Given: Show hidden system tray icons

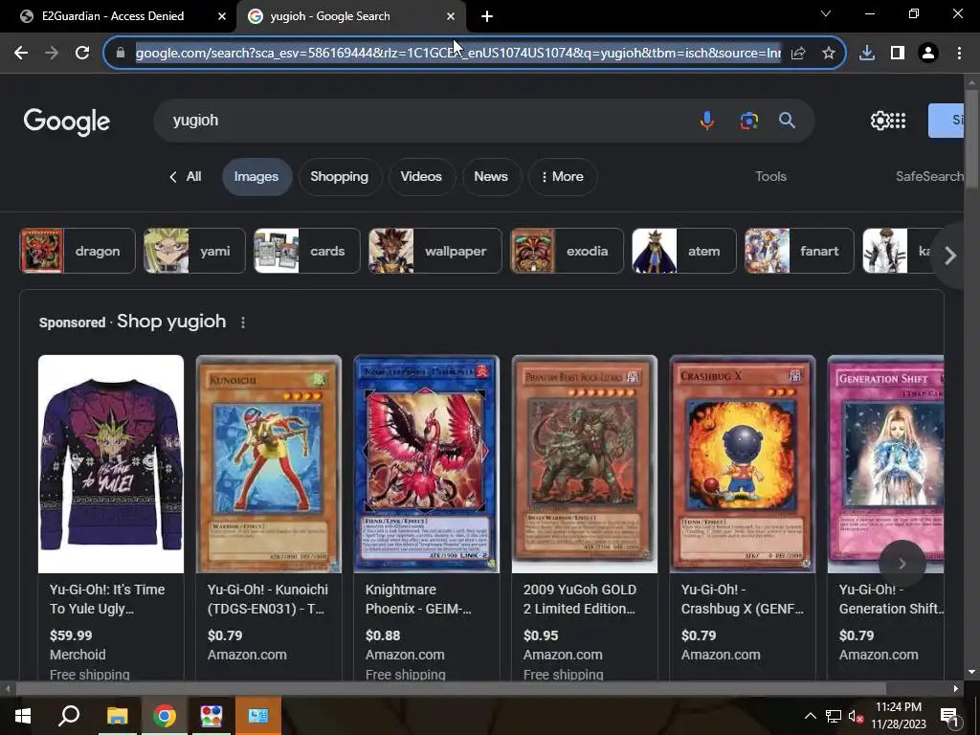Looking at the screenshot, I should 810,716.
